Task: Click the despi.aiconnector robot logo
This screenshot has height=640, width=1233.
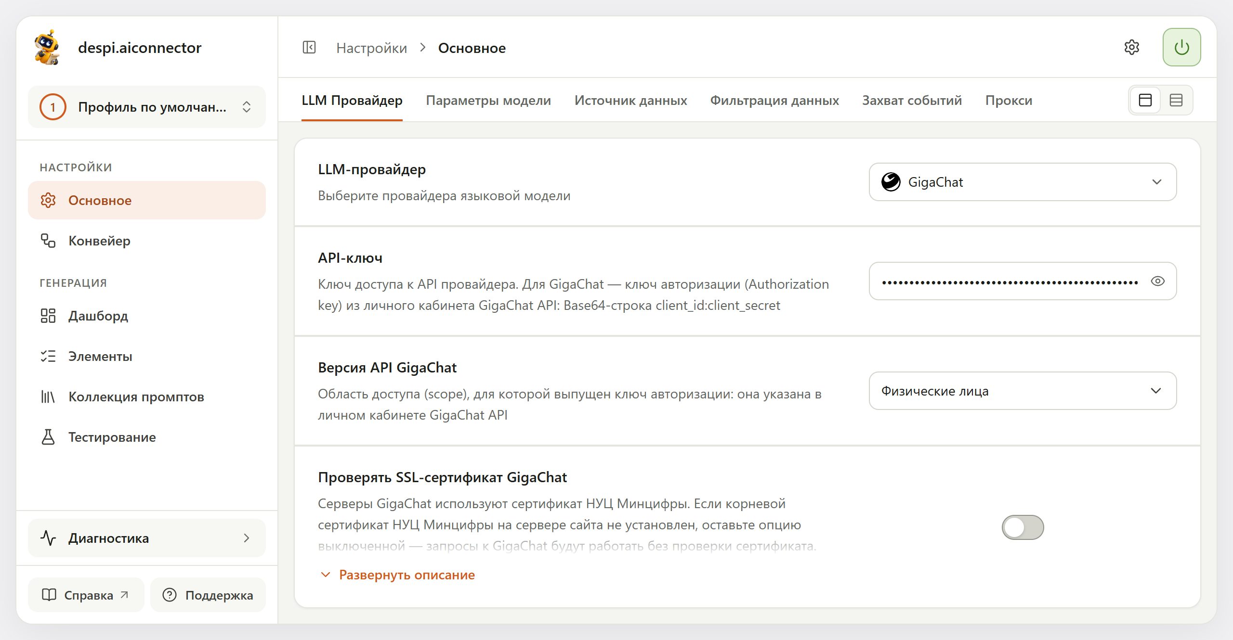Action: pos(47,47)
